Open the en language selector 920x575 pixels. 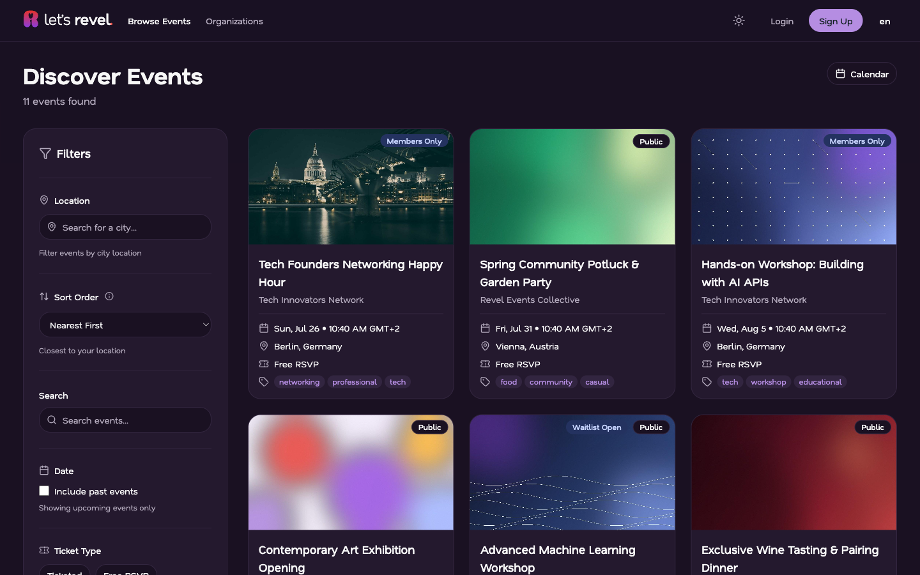coord(885,21)
